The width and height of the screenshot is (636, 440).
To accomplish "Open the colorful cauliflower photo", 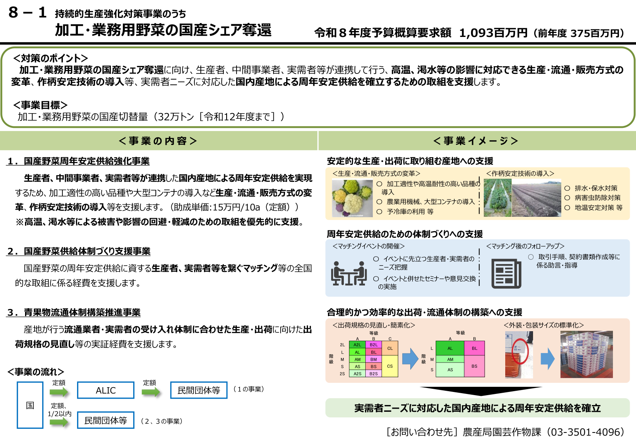I will 352,198.
